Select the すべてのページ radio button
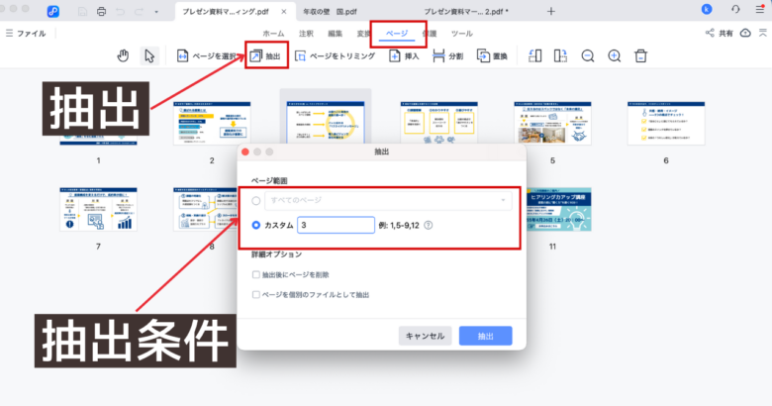This screenshot has width=772, height=406. [257, 200]
